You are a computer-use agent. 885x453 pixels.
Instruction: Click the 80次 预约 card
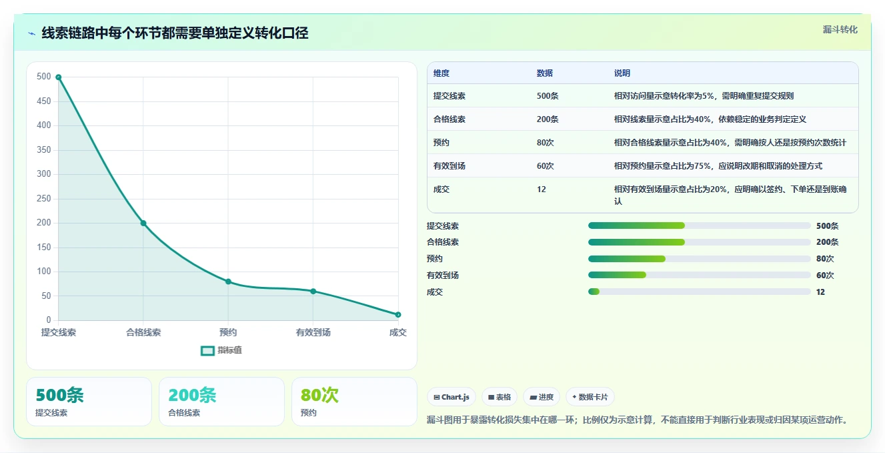click(x=354, y=402)
